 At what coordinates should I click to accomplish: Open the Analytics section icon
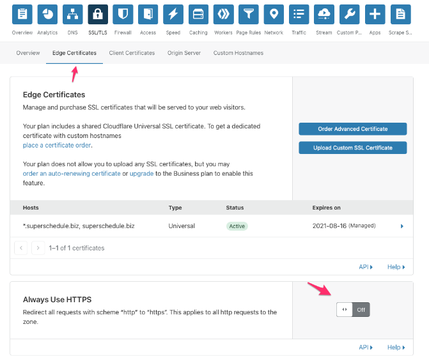47,14
